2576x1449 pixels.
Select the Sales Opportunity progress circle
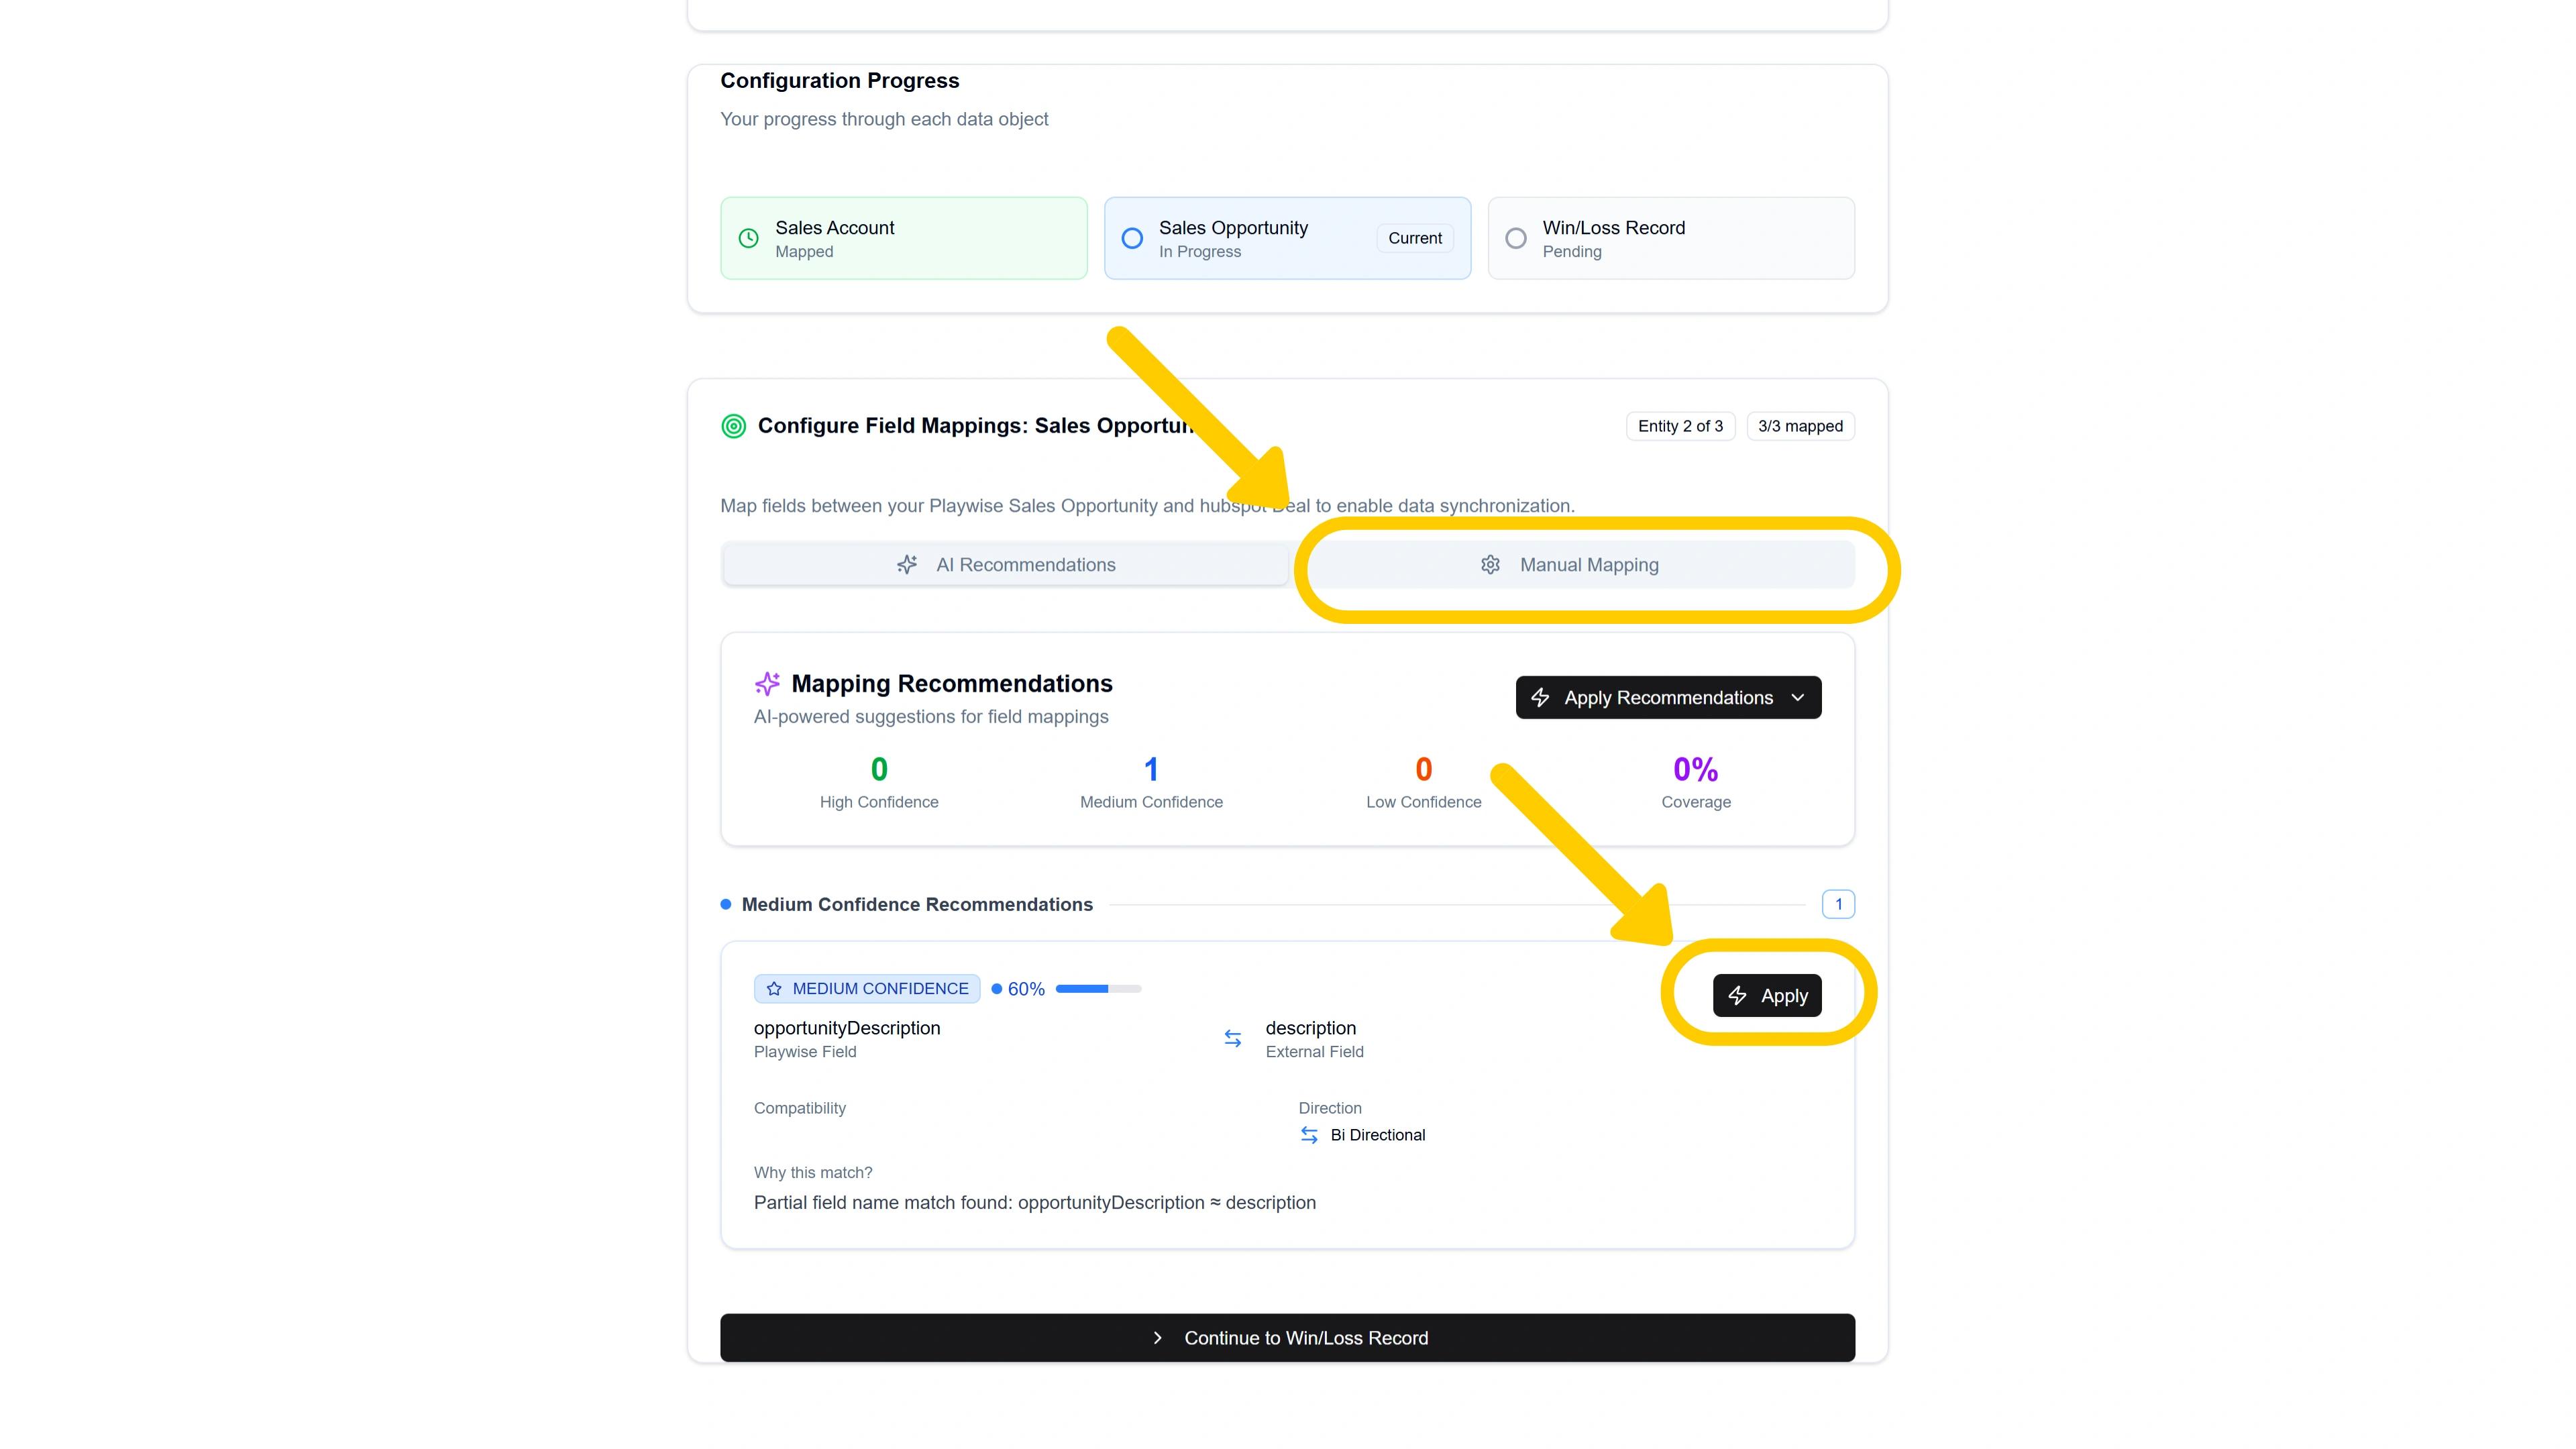coord(1131,238)
